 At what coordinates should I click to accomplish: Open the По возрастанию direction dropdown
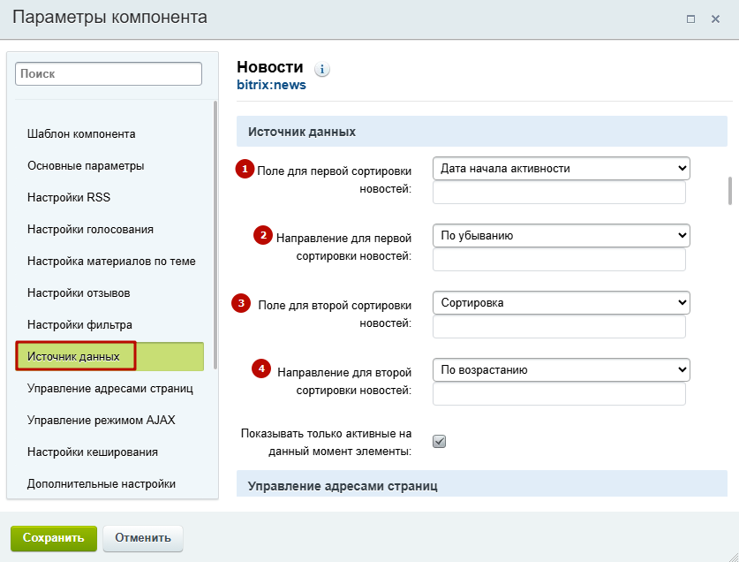[562, 370]
